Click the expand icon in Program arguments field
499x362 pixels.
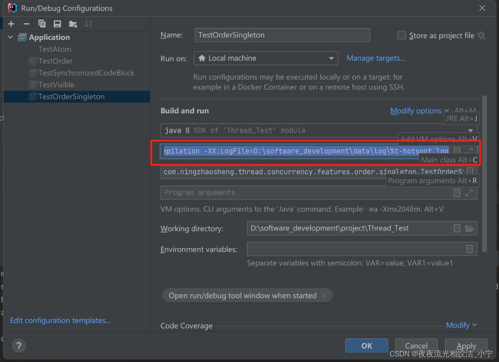coord(469,193)
